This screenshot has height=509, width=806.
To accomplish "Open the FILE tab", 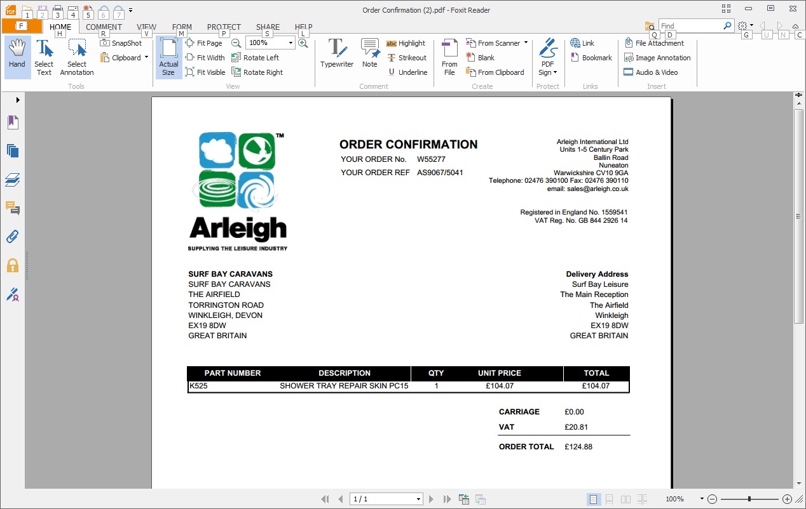I will pos(22,27).
